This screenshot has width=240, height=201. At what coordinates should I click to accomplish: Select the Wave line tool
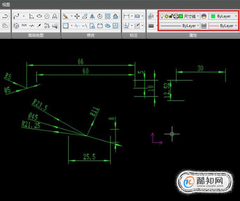[24, 26]
